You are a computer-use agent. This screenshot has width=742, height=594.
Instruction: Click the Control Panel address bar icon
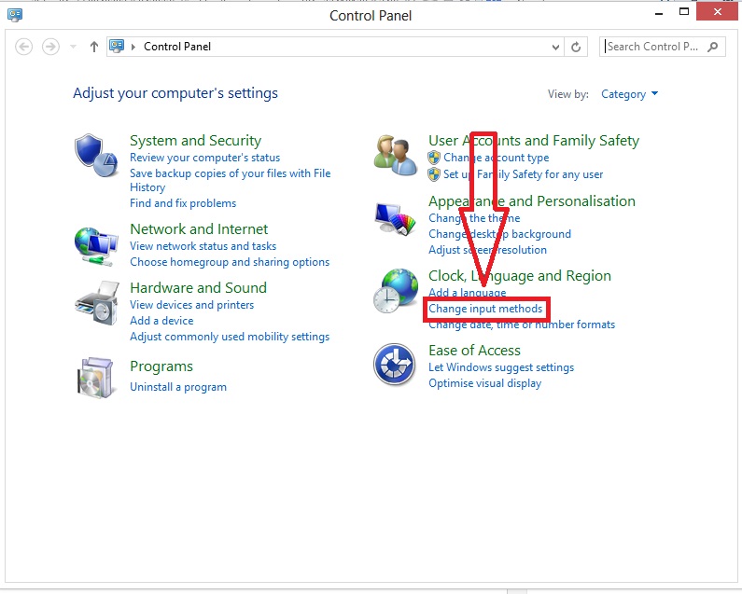(117, 46)
